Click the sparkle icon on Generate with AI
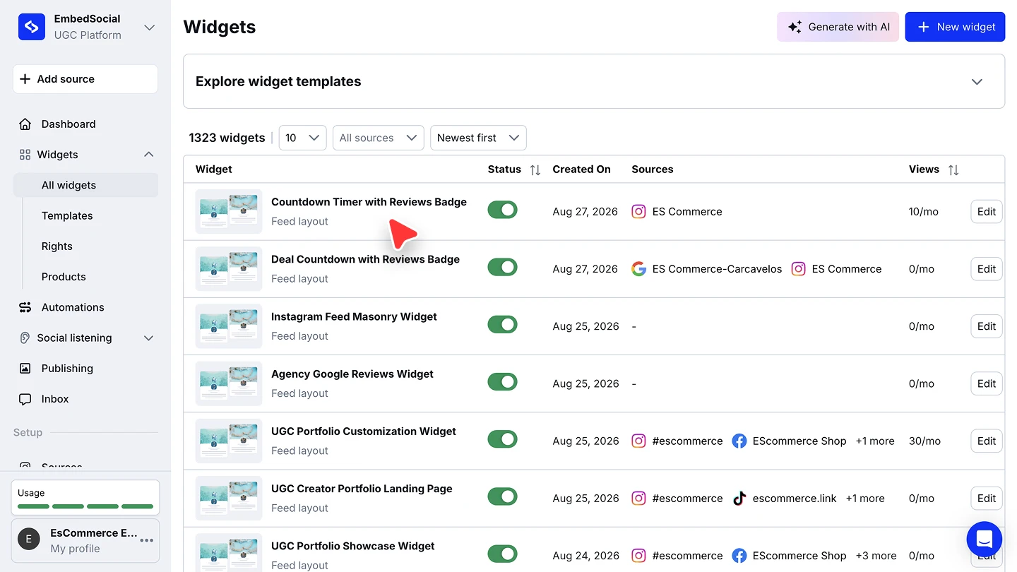This screenshot has height=572, width=1017. pos(795,27)
